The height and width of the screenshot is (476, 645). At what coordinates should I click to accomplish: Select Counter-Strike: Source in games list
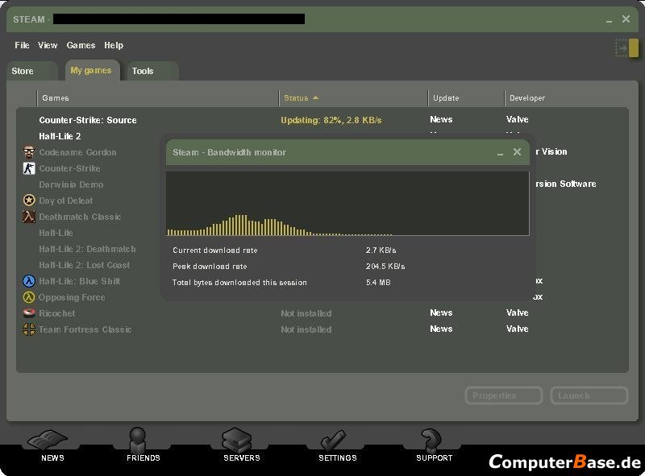coord(88,120)
